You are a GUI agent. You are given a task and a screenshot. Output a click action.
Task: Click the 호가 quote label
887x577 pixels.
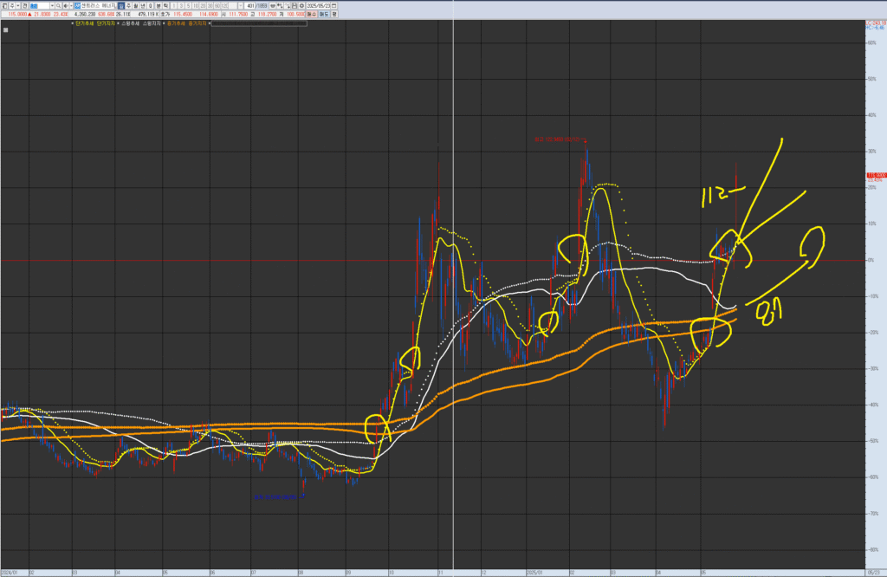coord(165,14)
